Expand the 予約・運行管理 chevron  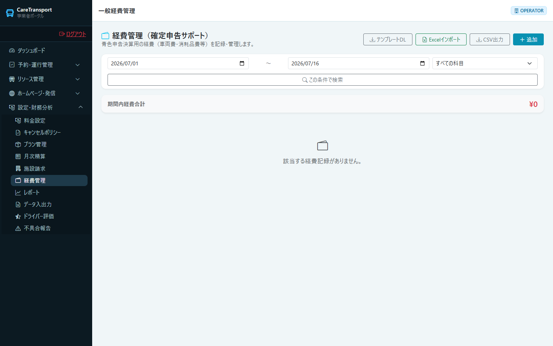coord(78,65)
